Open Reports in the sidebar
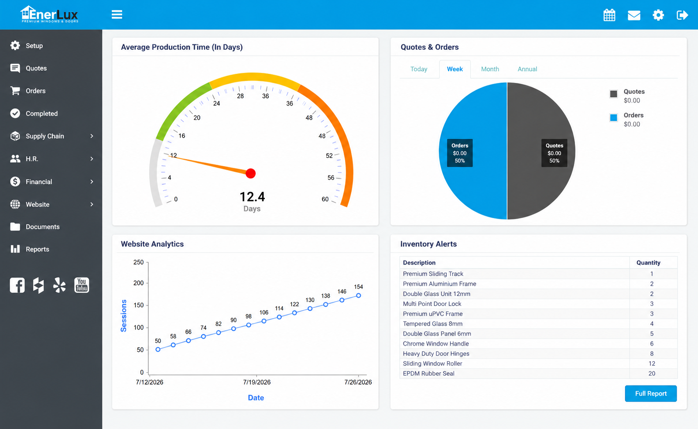This screenshot has width=698, height=429. coord(37,249)
